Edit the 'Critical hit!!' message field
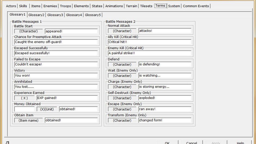The height and width of the screenshot is (144, 256). [x=150, y=42]
